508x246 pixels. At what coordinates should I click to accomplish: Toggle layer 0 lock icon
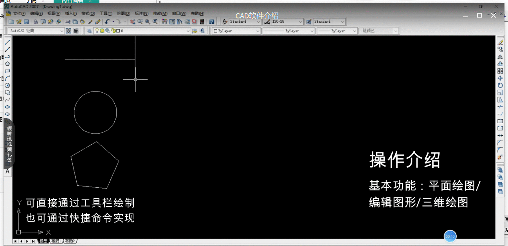[x=113, y=31]
